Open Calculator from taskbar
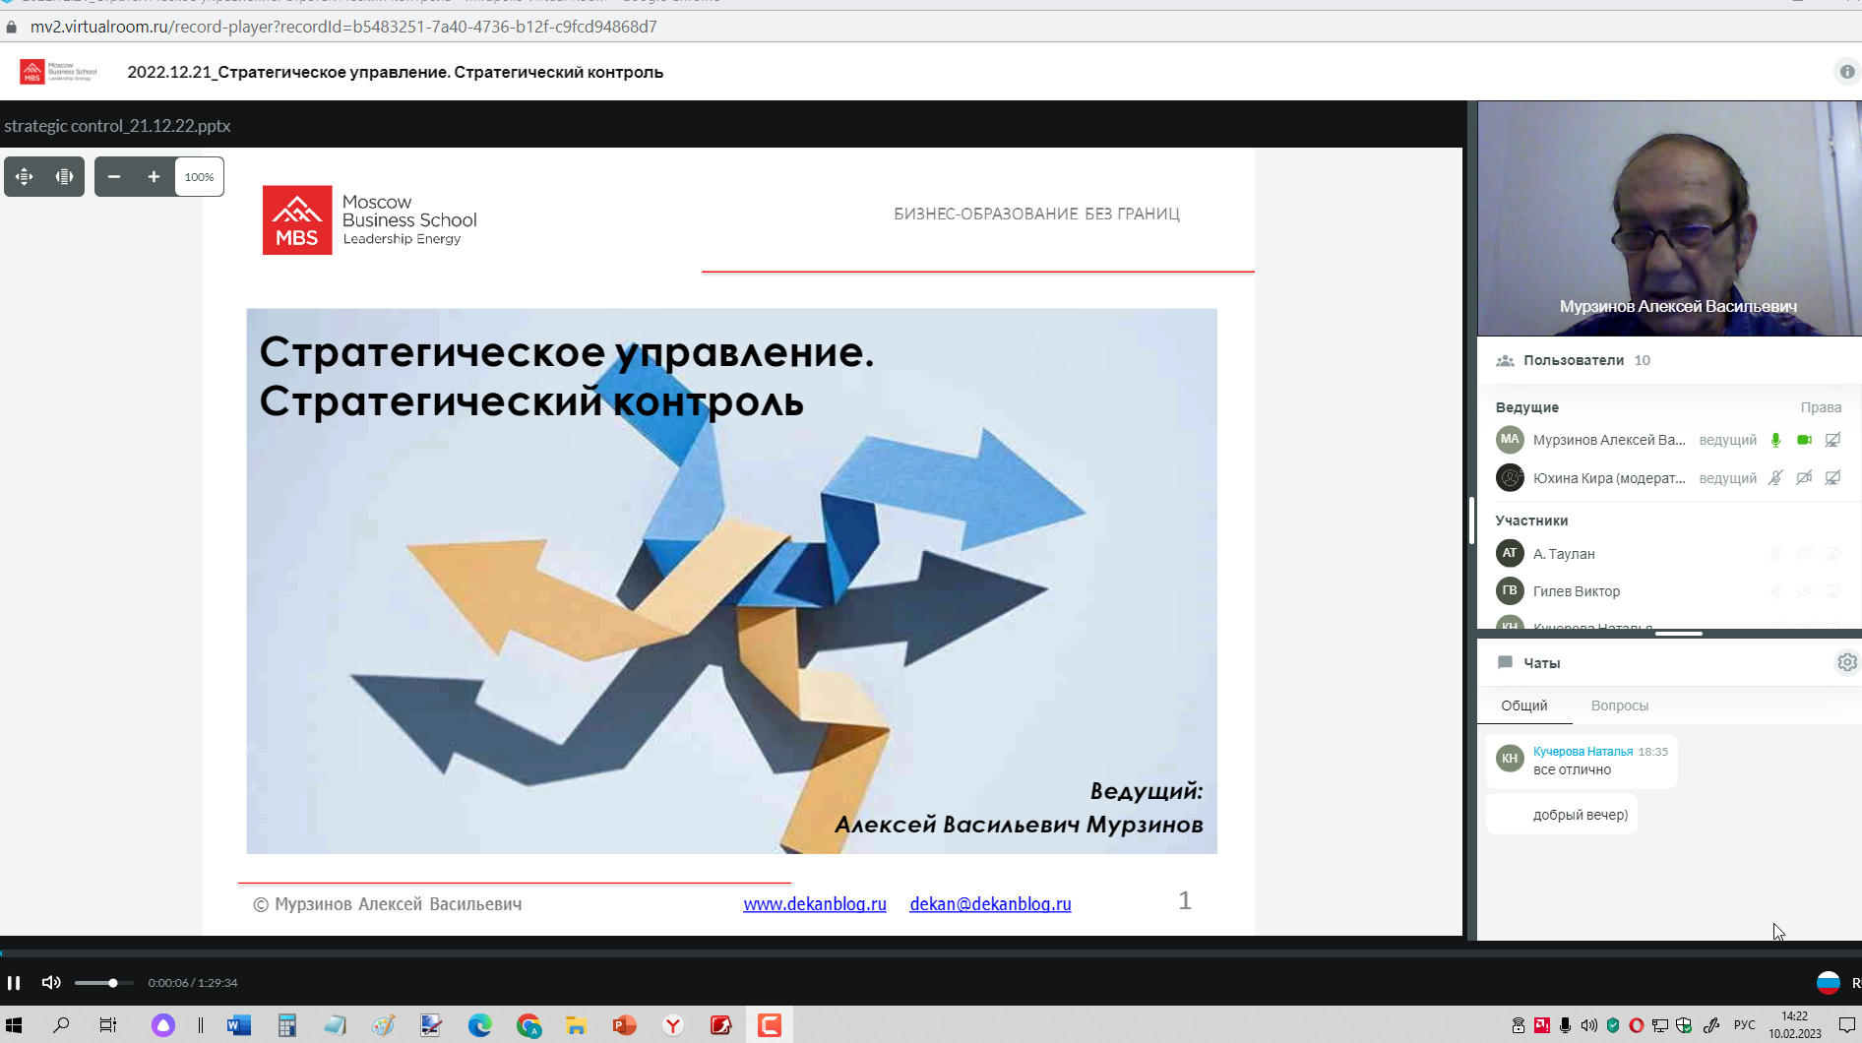Image resolution: width=1862 pixels, height=1043 pixels. tap(287, 1025)
